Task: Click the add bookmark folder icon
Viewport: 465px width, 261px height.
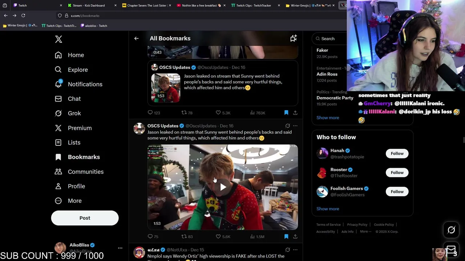Action: click(294, 38)
